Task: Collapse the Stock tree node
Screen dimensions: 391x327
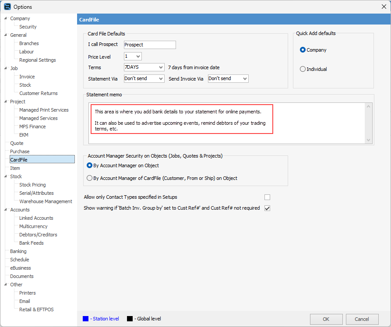Action: [6, 176]
